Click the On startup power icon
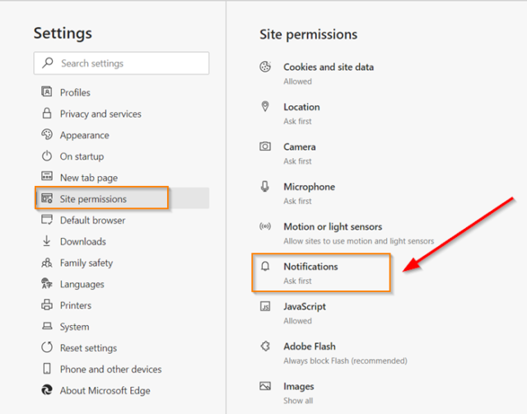527x414 pixels. (47, 156)
